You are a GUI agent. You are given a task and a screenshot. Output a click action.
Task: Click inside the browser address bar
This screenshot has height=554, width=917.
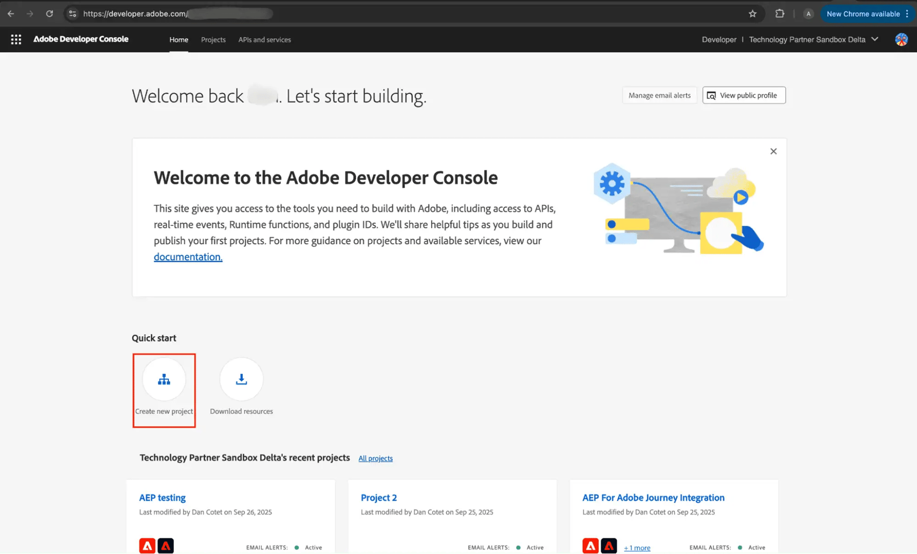pos(161,13)
